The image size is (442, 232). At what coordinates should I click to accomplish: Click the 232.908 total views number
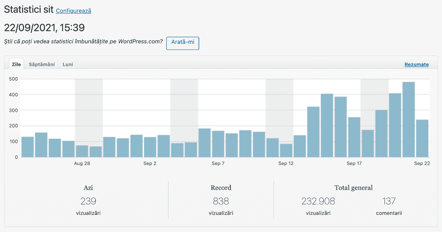point(318,201)
